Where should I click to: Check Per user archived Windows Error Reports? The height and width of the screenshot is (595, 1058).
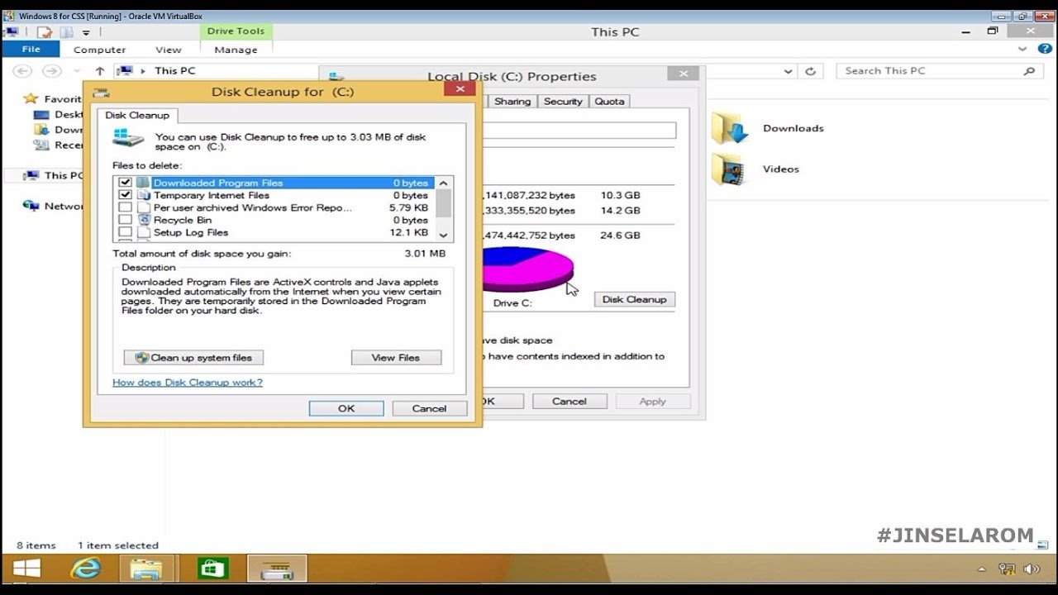[x=125, y=207]
